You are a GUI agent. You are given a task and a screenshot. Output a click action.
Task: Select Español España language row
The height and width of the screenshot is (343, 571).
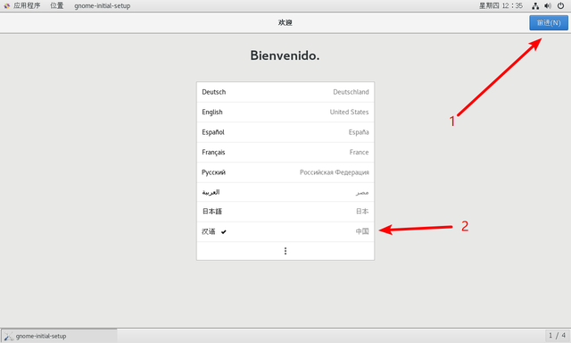(x=285, y=132)
